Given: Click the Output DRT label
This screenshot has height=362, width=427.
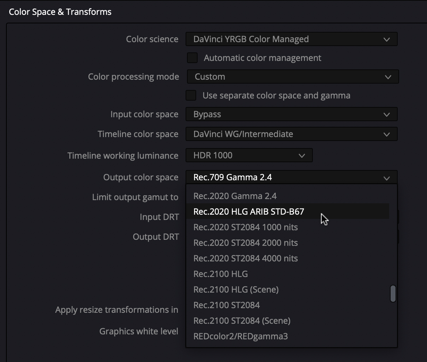Looking at the screenshot, I should coord(156,237).
